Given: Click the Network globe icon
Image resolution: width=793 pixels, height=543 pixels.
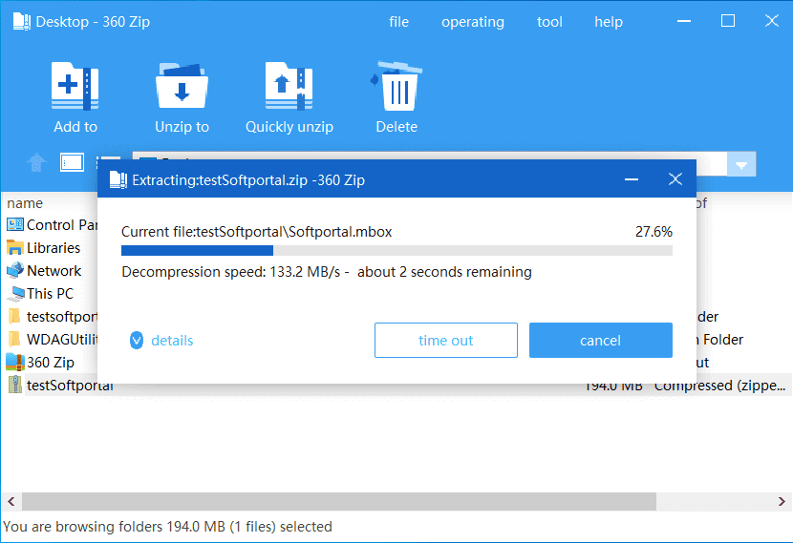Looking at the screenshot, I should coord(15,270).
